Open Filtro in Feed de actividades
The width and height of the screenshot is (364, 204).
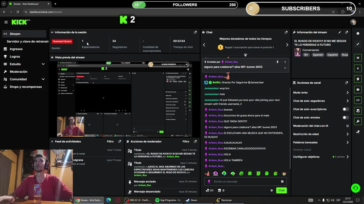pos(110,141)
